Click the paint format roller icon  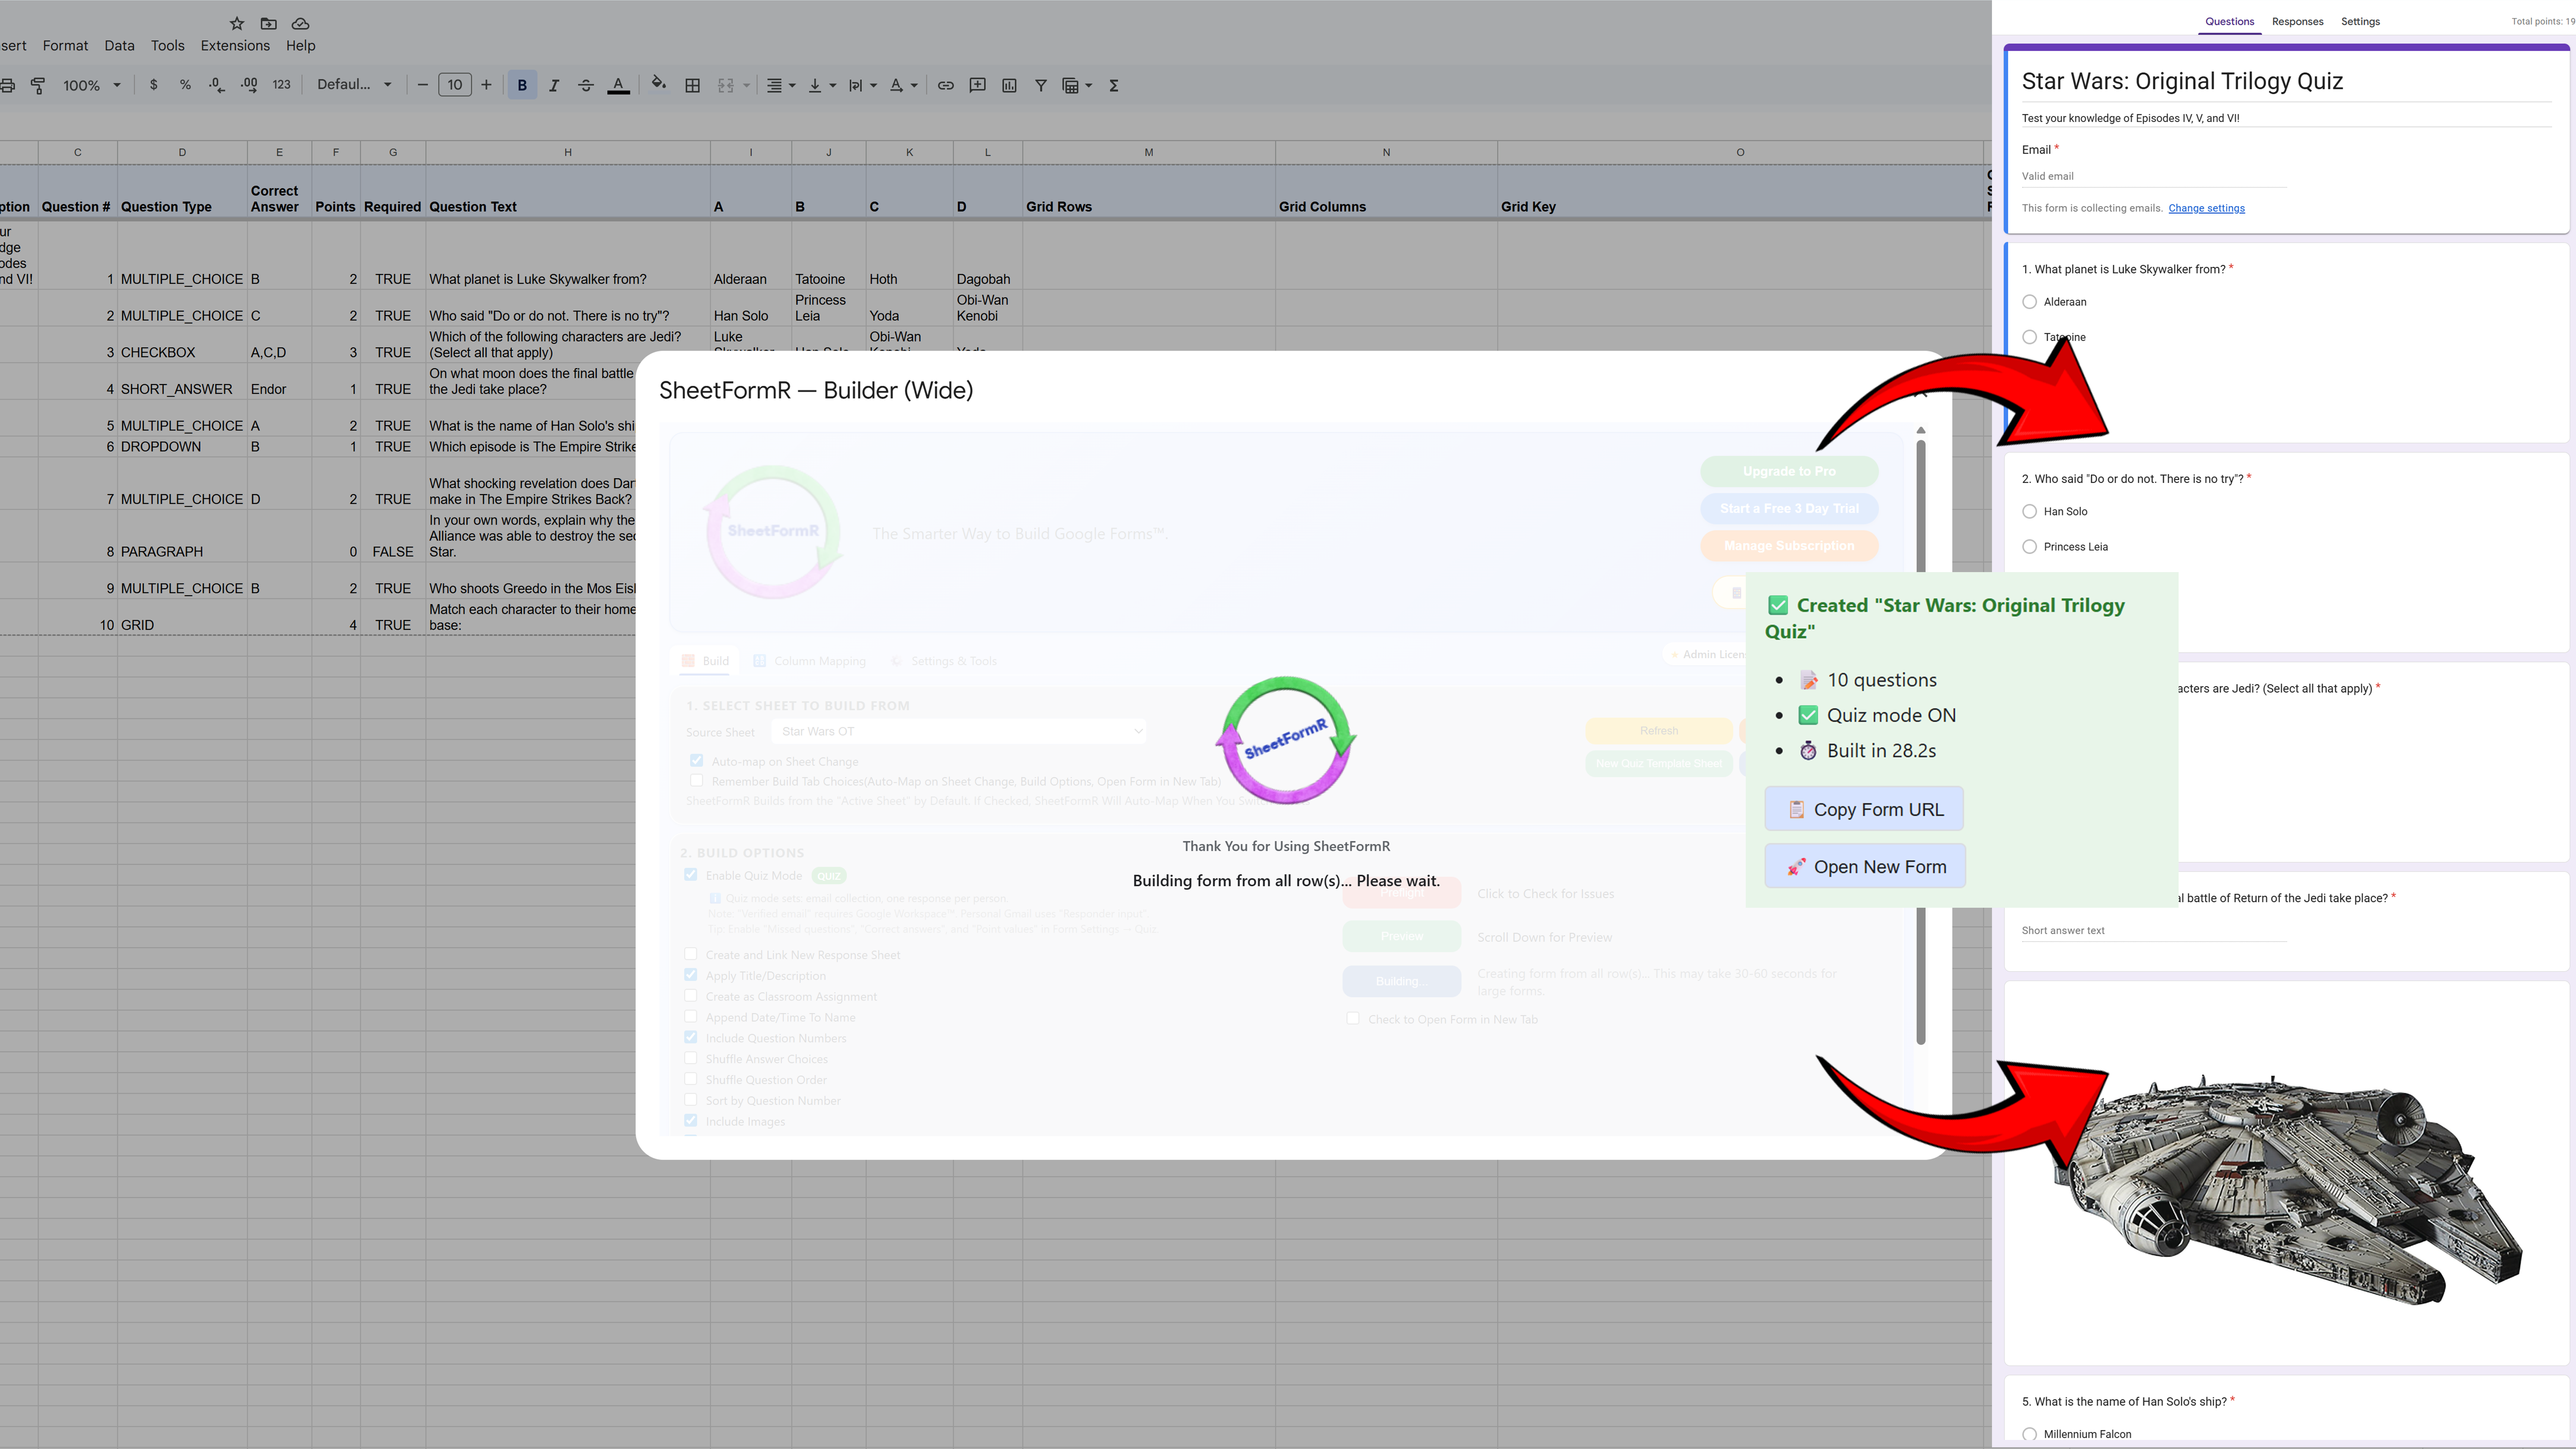tap(38, 85)
